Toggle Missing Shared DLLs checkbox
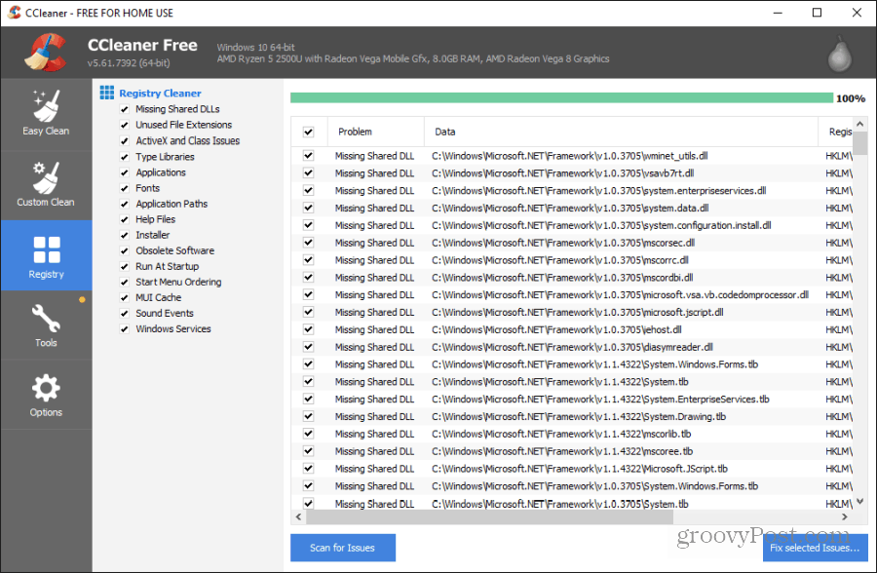The width and height of the screenshot is (877, 573). tap(125, 109)
